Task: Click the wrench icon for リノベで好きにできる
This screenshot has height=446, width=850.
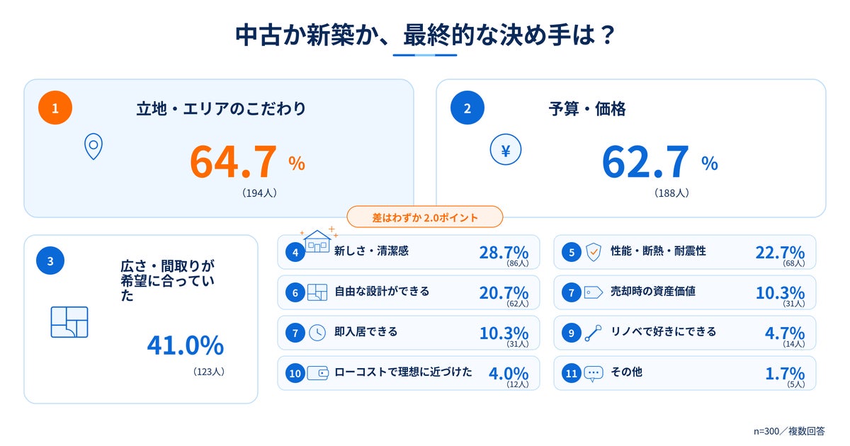Action: [594, 333]
